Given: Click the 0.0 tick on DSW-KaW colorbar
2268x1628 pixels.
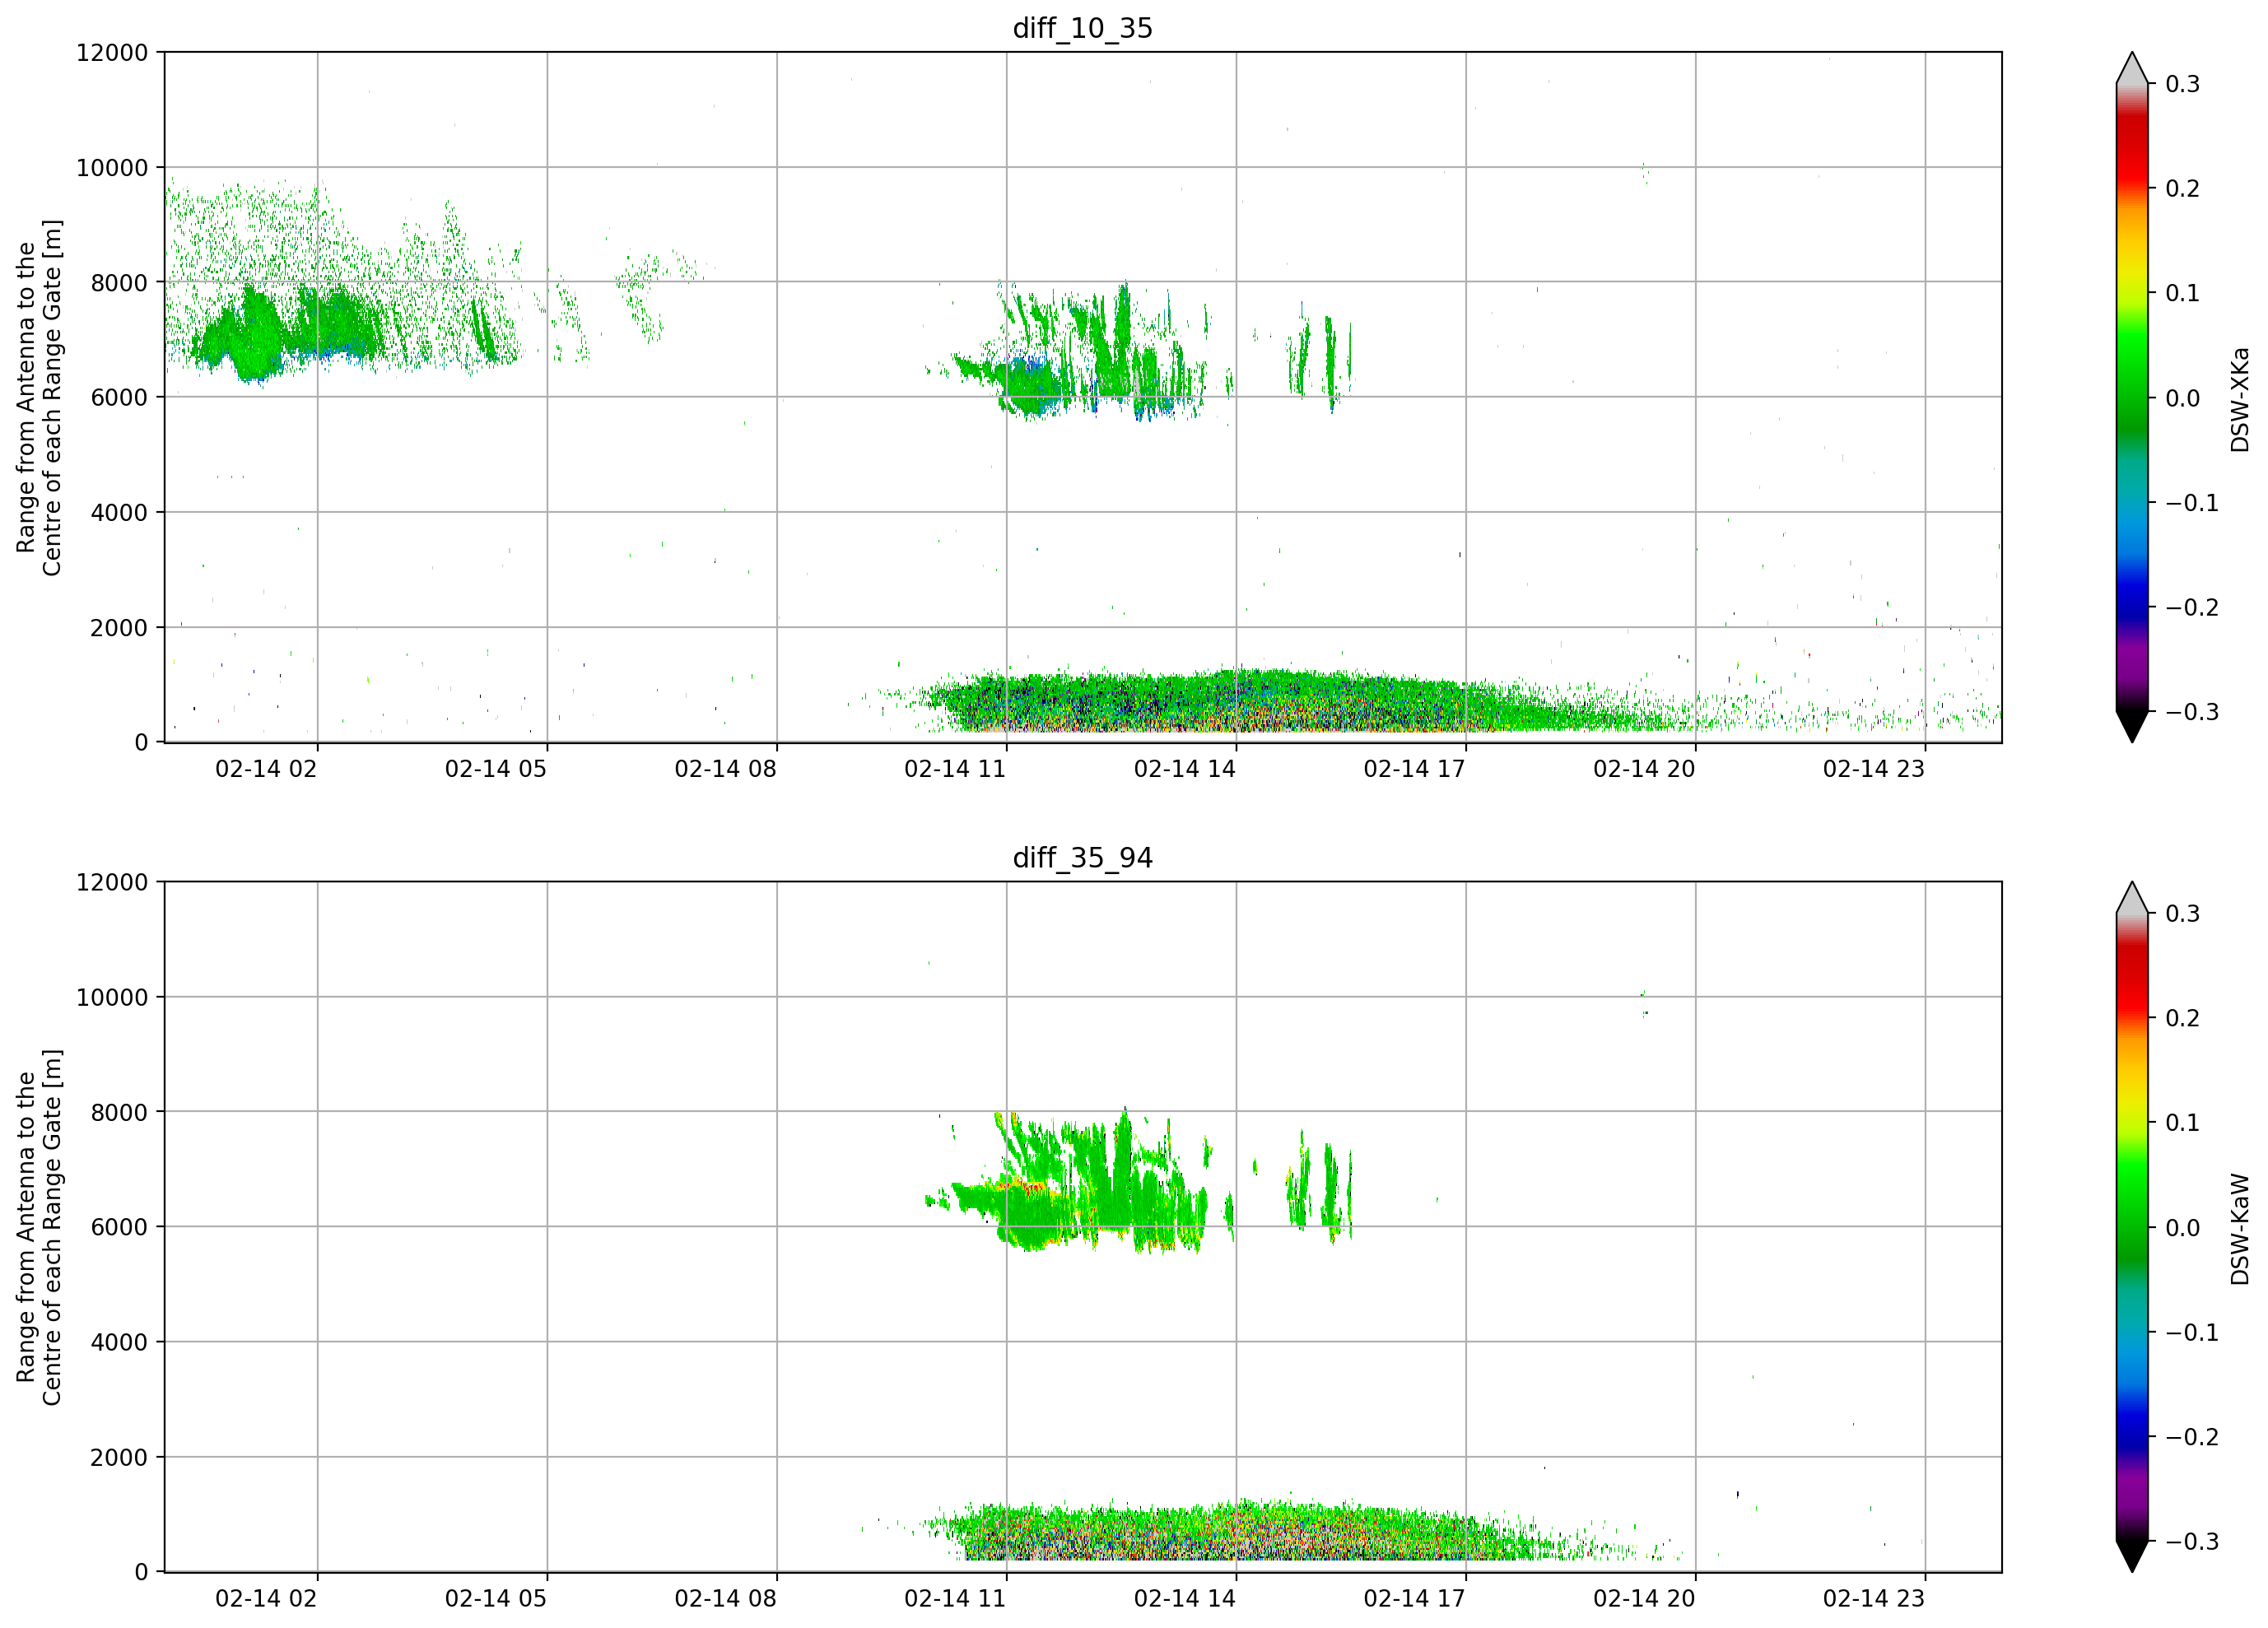Looking at the screenshot, I should 2182,1229.
